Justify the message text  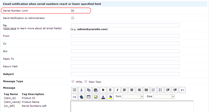point(146,90)
